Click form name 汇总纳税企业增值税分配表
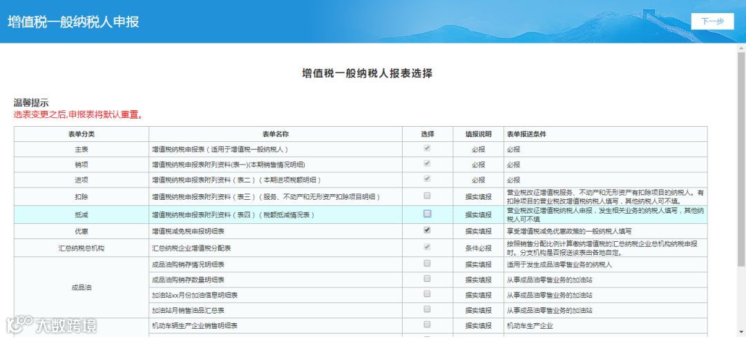 (x=191, y=248)
